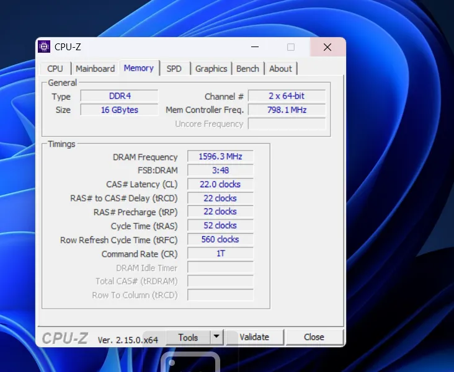Click the 1596.3 MHz DRAM Frequency value
The height and width of the screenshot is (372, 454).
tap(220, 156)
